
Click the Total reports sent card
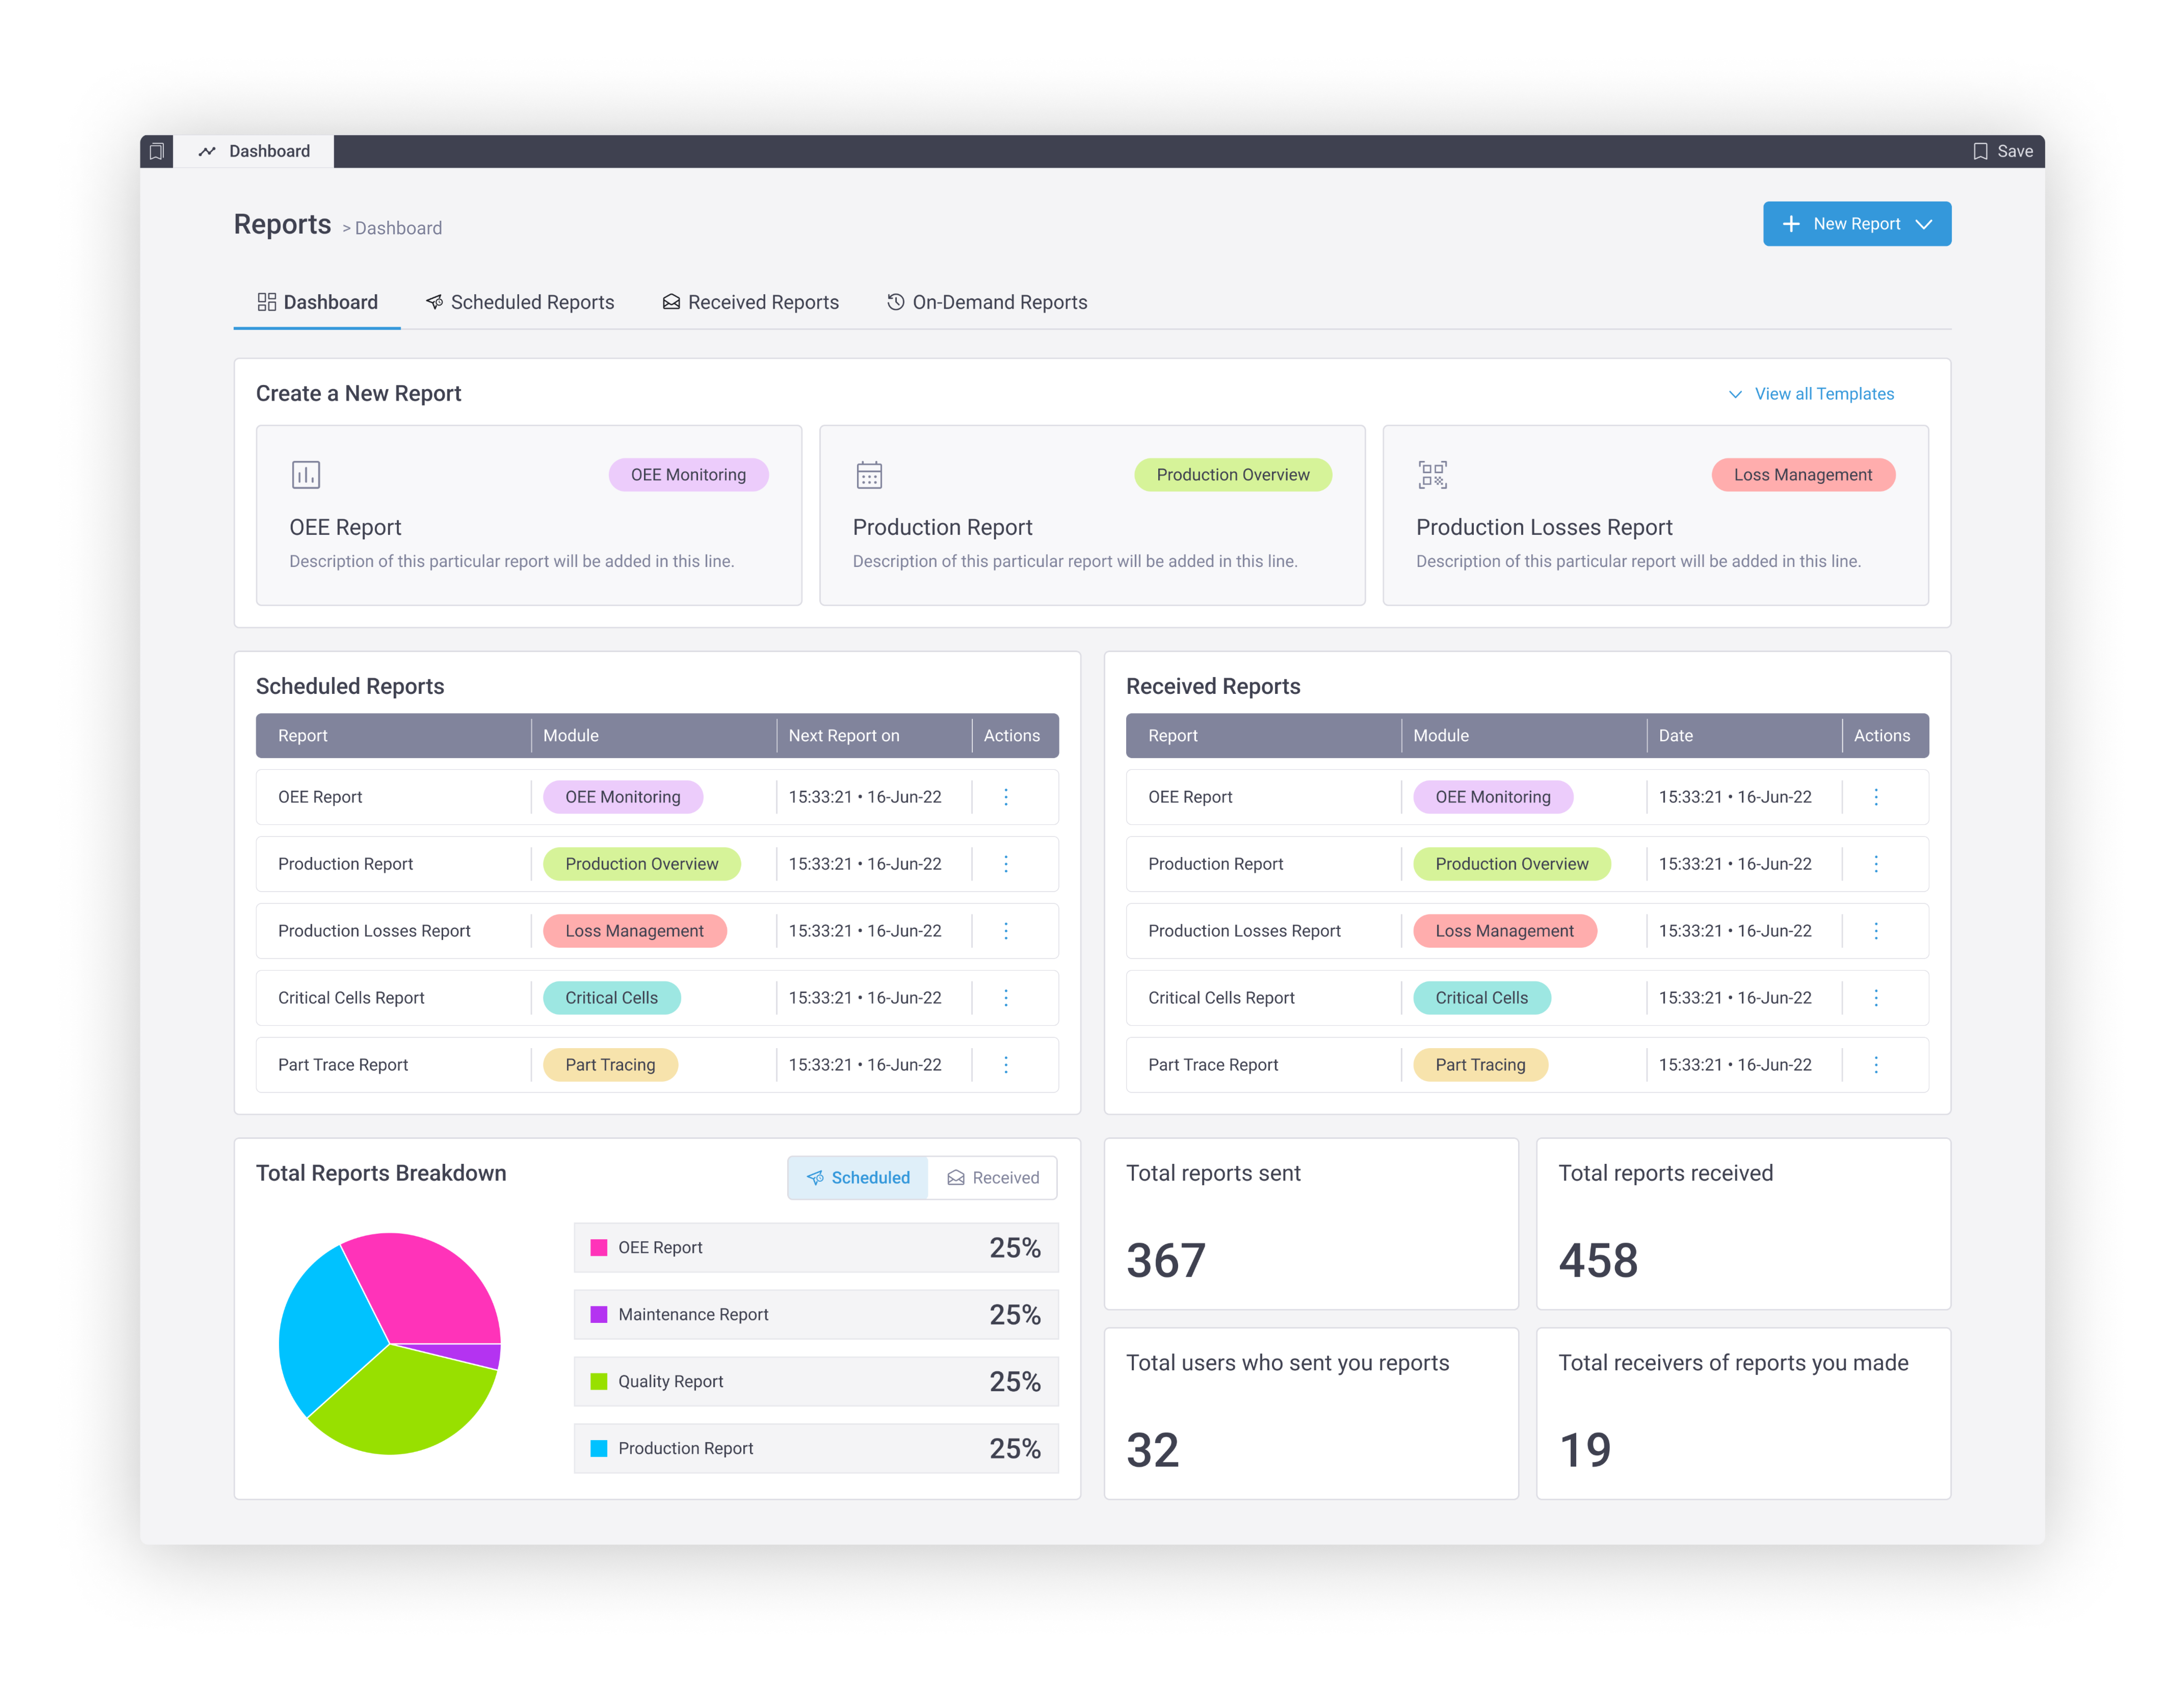pos(1311,1224)
